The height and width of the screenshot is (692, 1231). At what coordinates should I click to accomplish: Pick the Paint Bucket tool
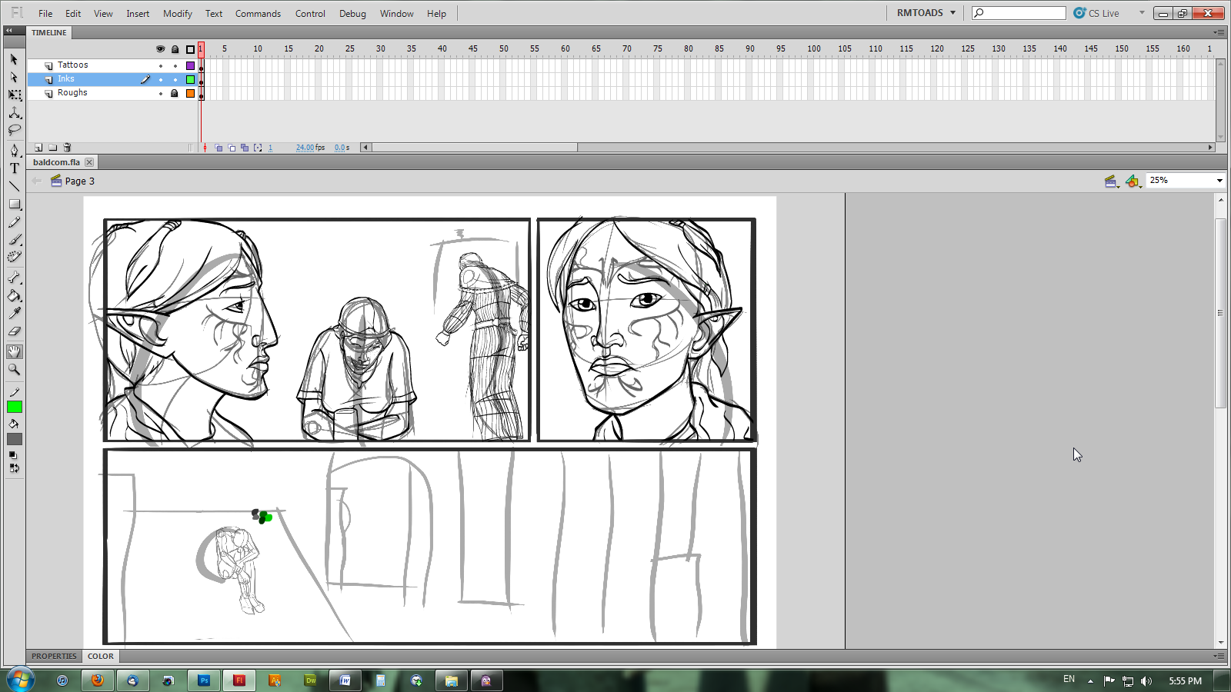[14, 296]
